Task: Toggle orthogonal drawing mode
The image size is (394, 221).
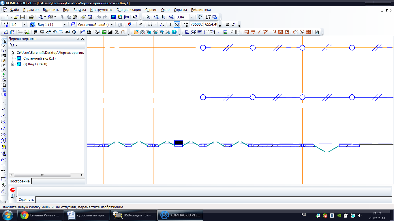Action: [170, 24]
